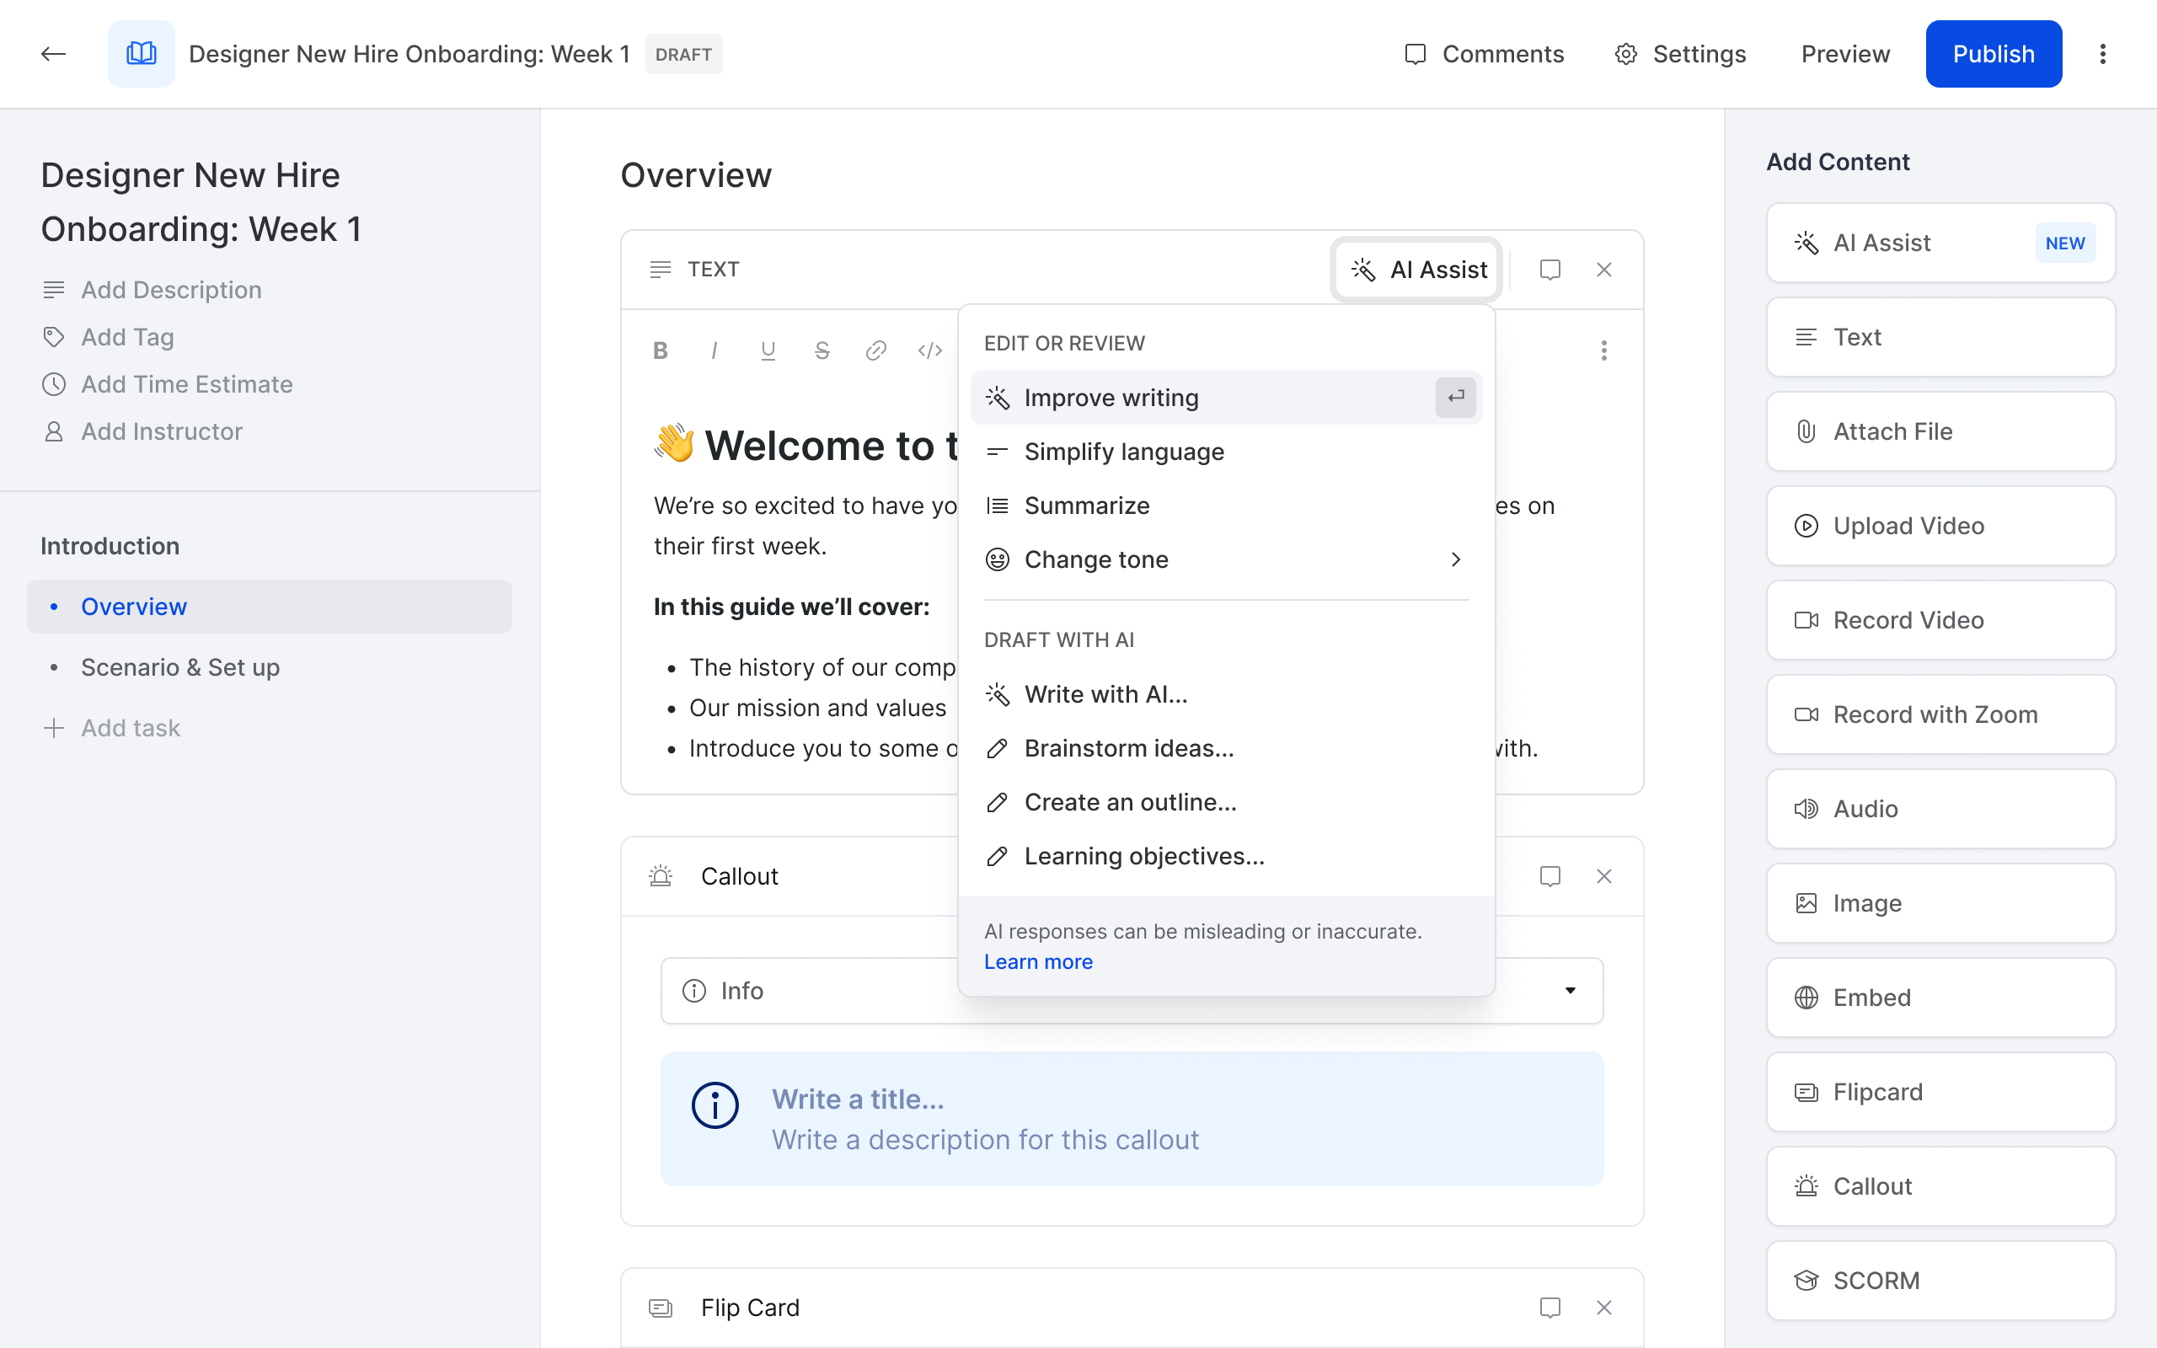
Task: Toggle underline formatting icon
Action: [x=768, y=350]
